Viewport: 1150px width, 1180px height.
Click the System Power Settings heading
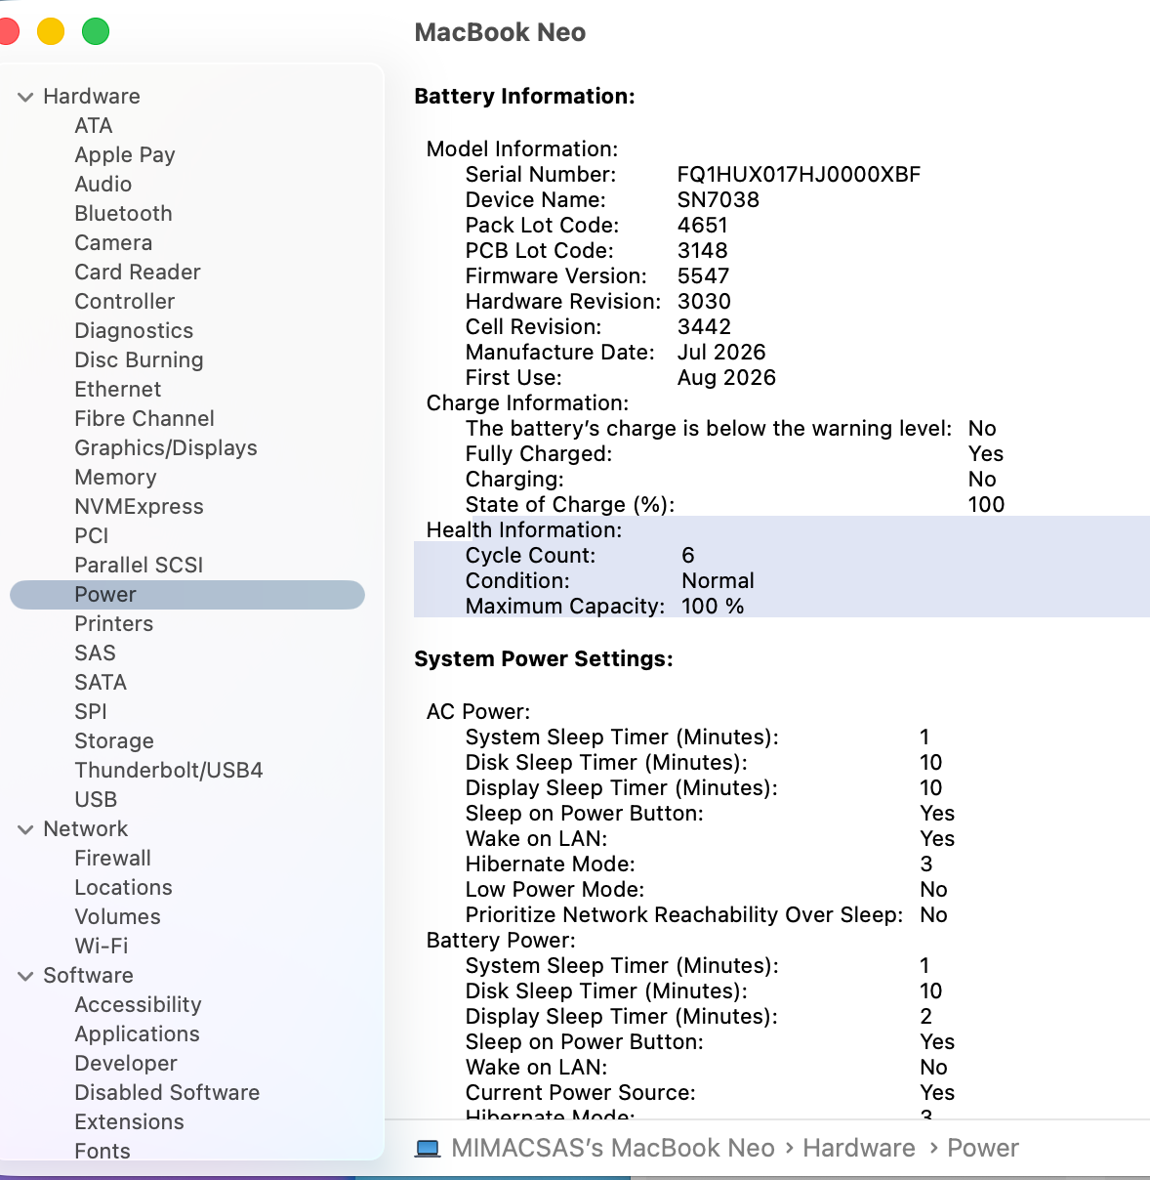544,659
